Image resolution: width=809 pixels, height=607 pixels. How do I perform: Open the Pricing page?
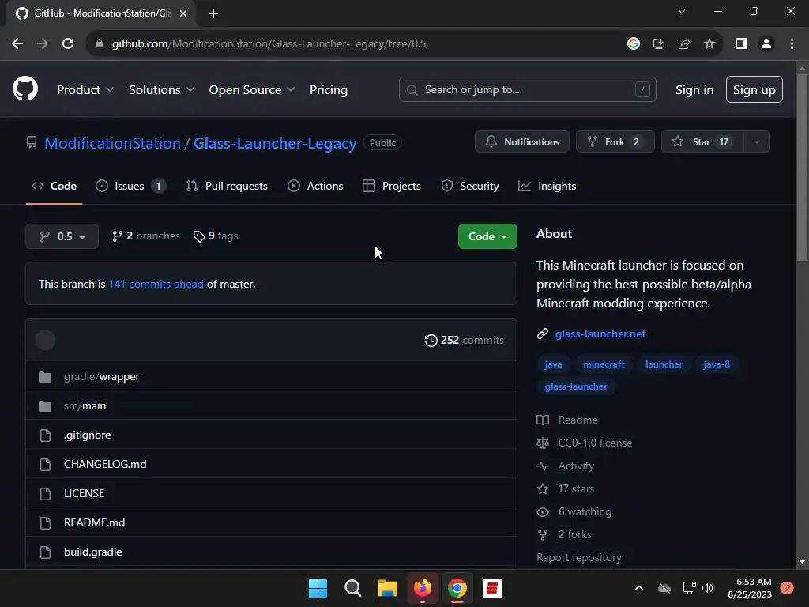(329, 90)
